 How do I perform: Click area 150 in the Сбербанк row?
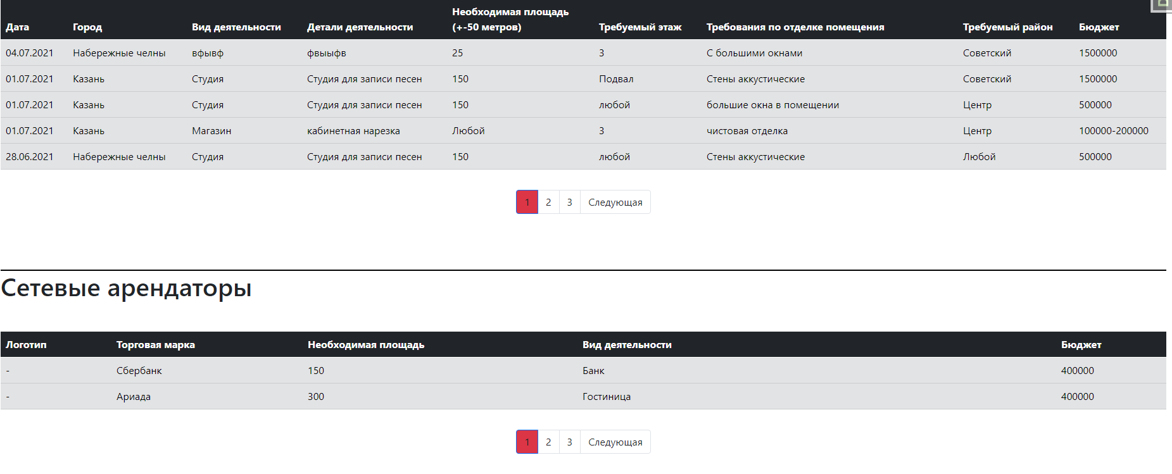[316, 371]
